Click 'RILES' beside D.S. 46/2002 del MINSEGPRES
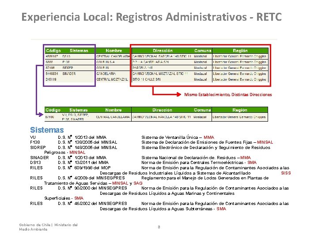 pyautogui.click(x=36, y=203)
